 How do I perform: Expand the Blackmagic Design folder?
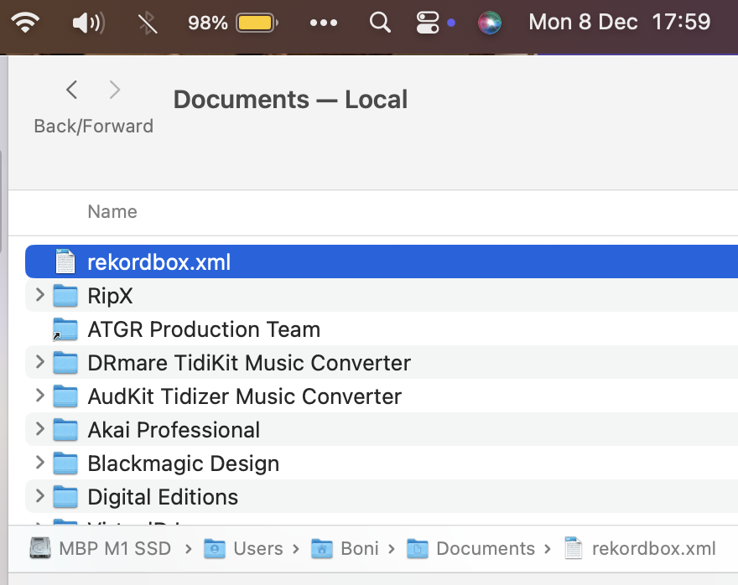(x=39, y=463)
